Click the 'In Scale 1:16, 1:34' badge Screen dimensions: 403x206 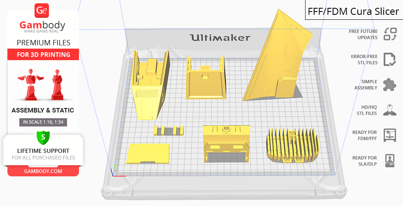tap(43, 122)
